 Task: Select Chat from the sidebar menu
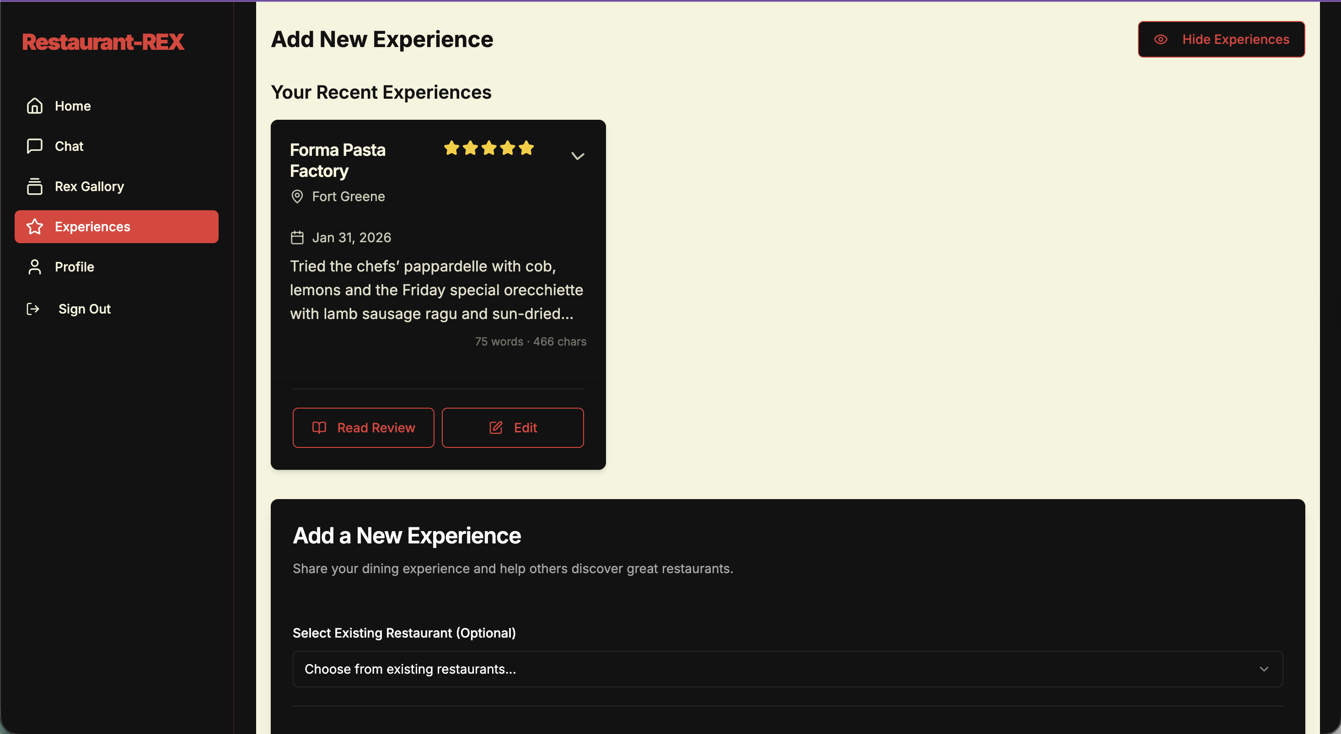click(69, 146)
